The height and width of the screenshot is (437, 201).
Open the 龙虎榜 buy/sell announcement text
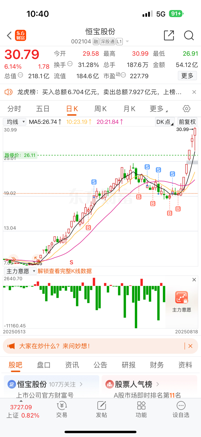coord(99,92)
